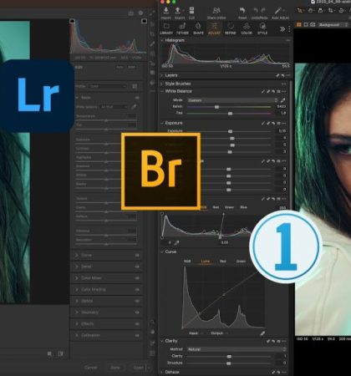Expand the Style Brushes panel
The image size is (351, 376).
click(x=162, y=84)
